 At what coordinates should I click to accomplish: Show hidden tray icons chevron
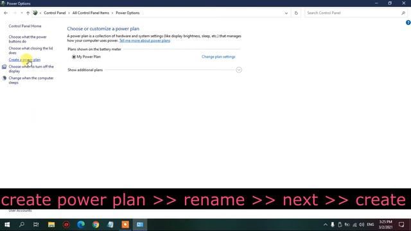tap(326, 225)
